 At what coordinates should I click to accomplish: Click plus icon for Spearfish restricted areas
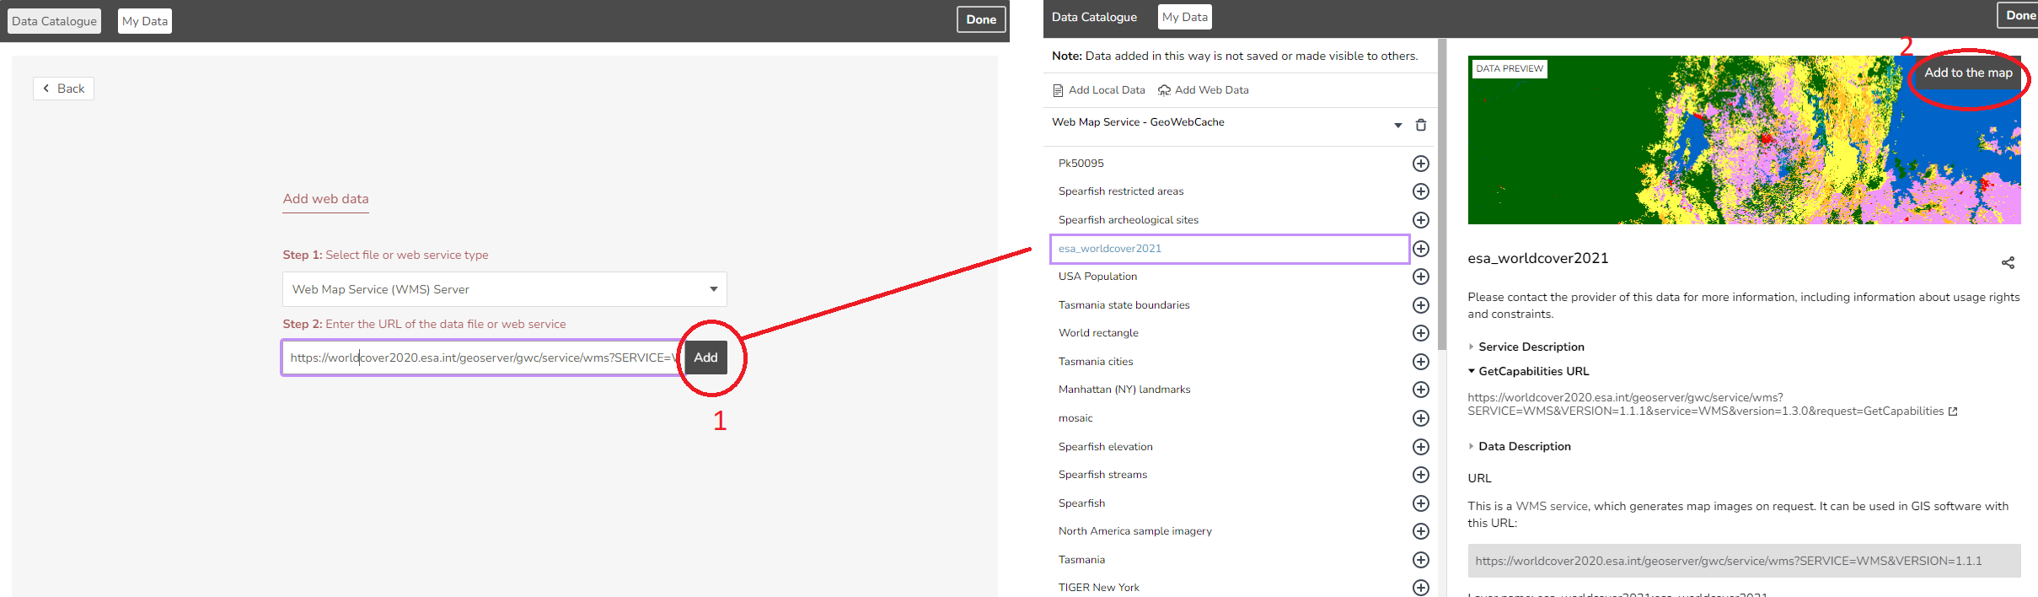tap(1420, 191)
